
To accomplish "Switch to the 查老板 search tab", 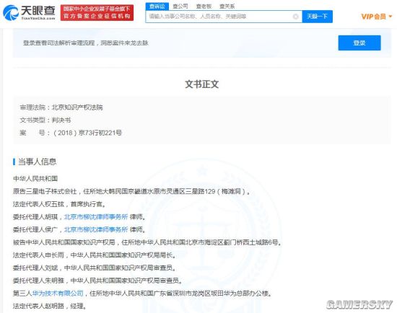I will click(x=204, y=6).
